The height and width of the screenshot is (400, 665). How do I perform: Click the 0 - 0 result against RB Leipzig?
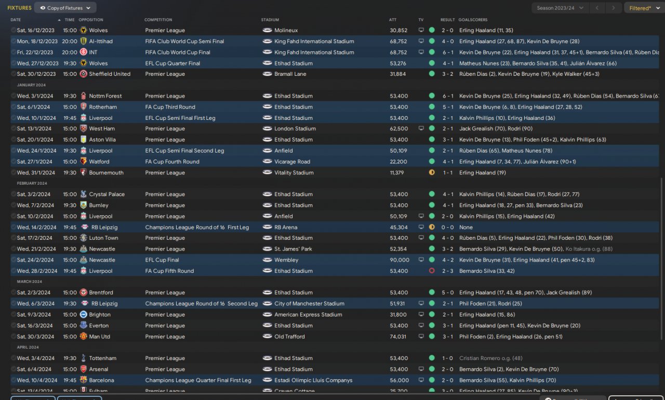(x=447, y=227)
